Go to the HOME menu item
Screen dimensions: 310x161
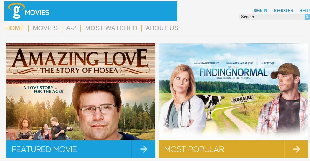(x=15, y=28)
